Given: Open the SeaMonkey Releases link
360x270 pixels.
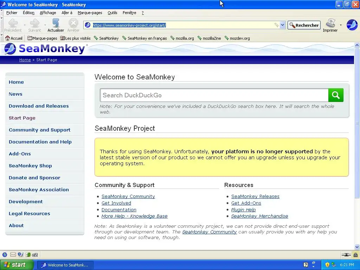Looking at the screenshot, I should point(255,196).
